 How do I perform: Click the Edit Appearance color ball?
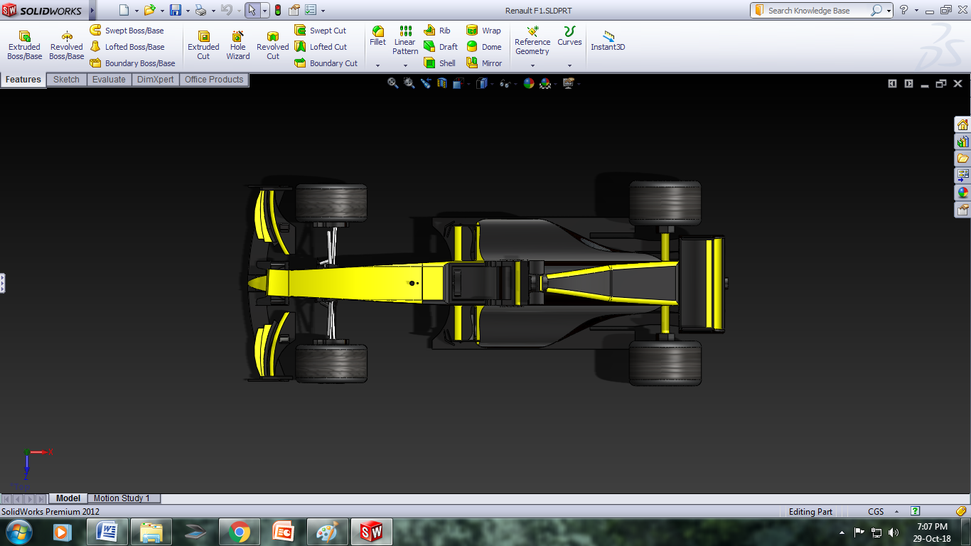pos(528,83)
